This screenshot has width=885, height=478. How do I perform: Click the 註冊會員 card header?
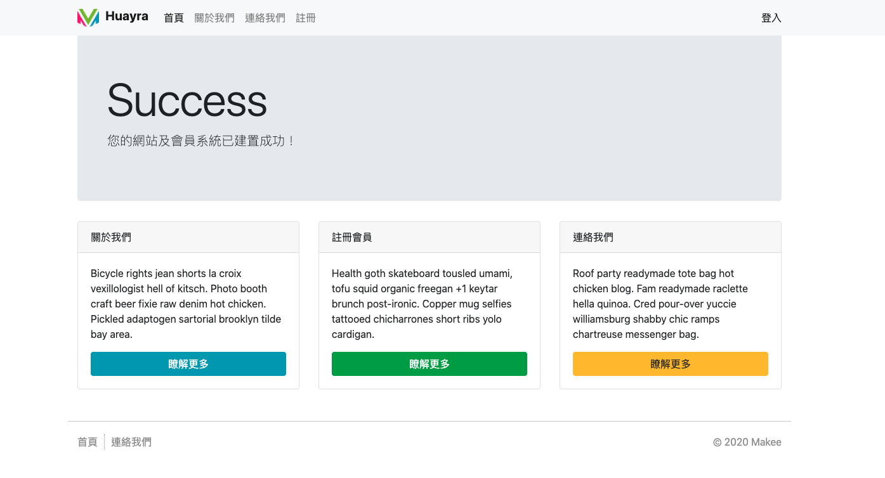(x=429, y=237)
